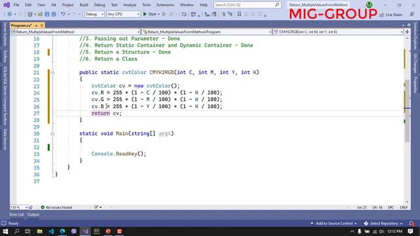The height and width of the screenshot is (236, 420).
Task: Open the Extensions menu
Action: pos(165,5)
